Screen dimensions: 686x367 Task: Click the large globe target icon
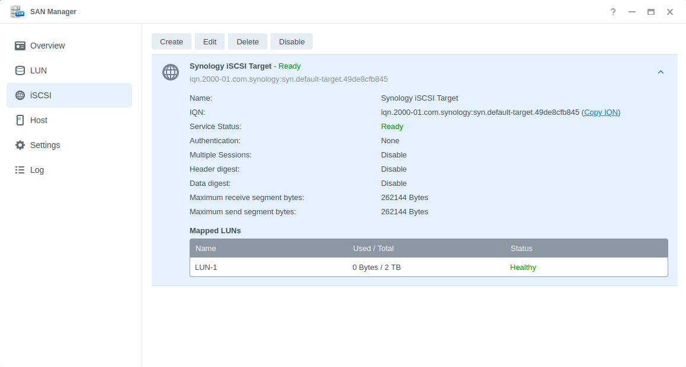coord(171,72)
